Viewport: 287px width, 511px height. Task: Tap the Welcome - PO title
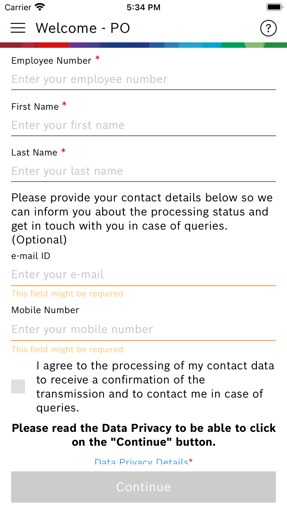(x=83, y=28)
